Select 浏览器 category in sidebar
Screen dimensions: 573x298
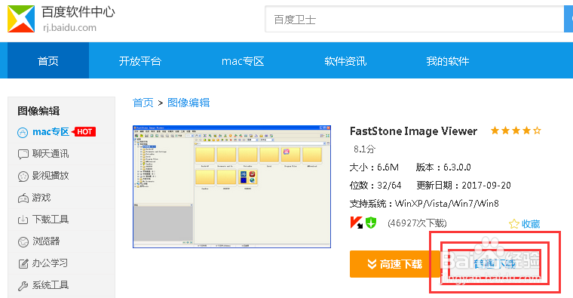point(46,241)
